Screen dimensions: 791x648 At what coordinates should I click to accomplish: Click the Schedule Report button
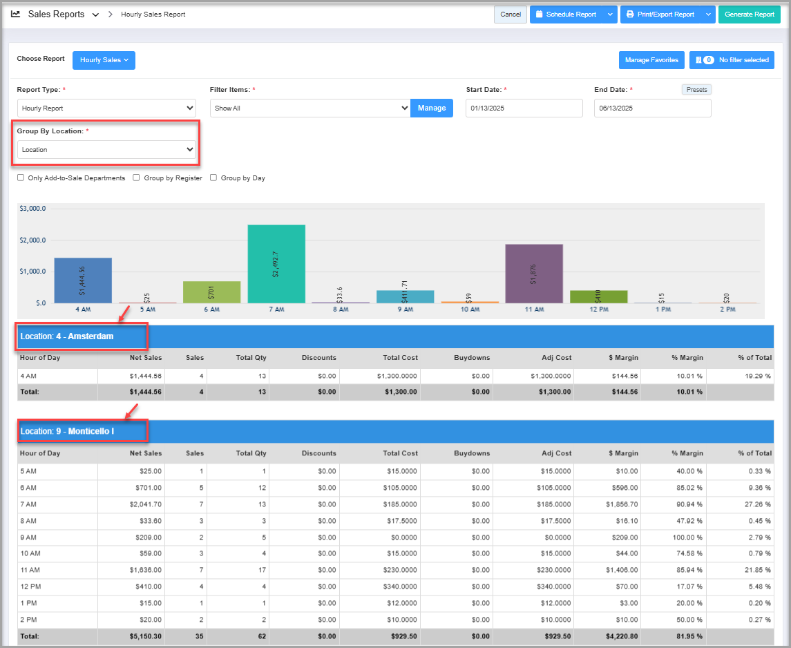point(566,15)
